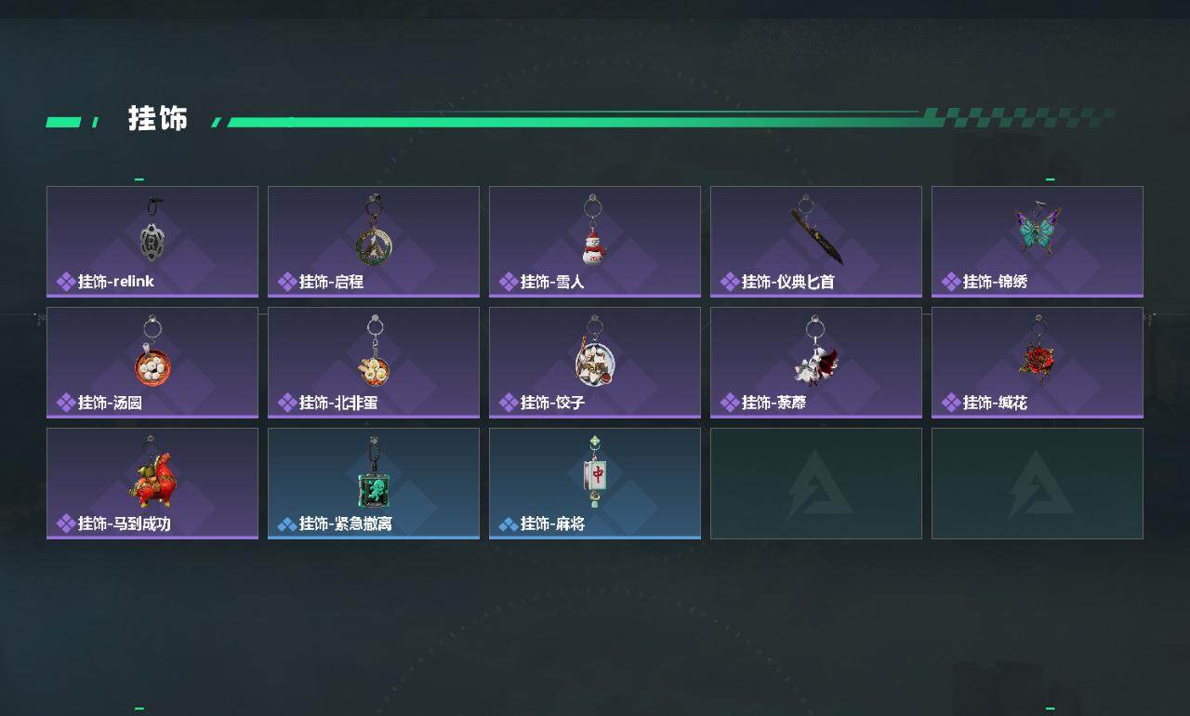Screen dimensions: 1190x716
Task: Select the tangyuan bowl charm 挂饰-汤圆
Action: tap(152, 352)
